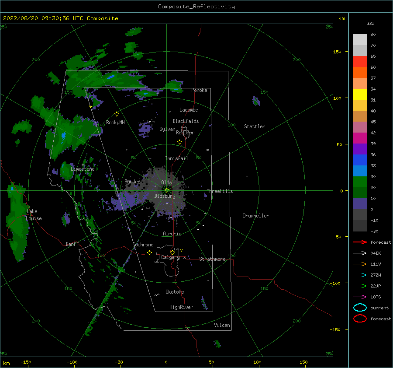Click the white asterisk marker northeast of Innisfail

(207, 150)
